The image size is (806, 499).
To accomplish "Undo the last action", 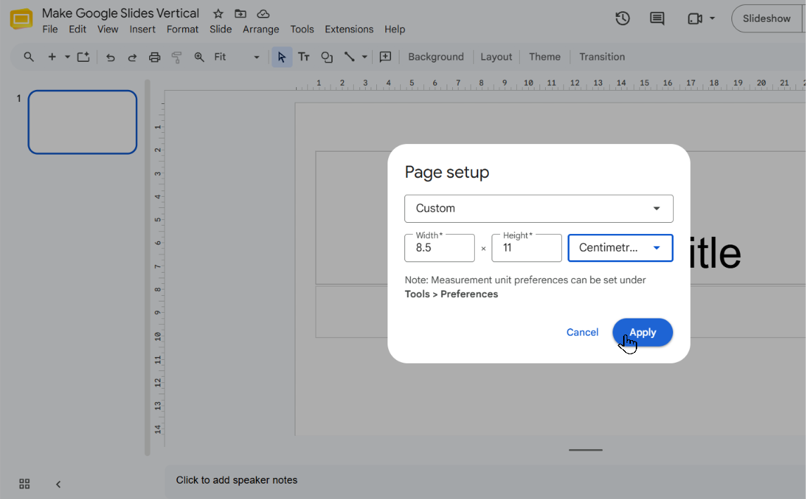I will coord(110,57).
